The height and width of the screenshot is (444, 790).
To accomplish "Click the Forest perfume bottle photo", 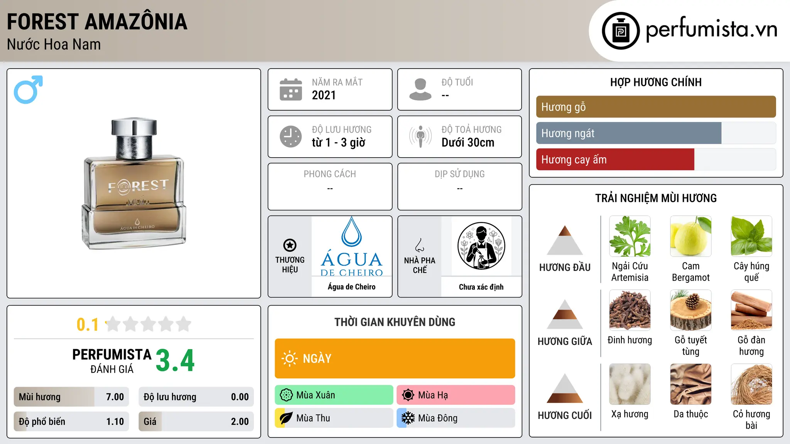I will 134,183.
